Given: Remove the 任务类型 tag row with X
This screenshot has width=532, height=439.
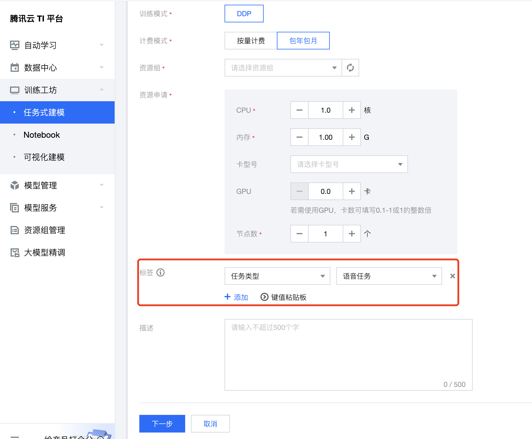Looking at the screenshot, I should tap(452, 276).
